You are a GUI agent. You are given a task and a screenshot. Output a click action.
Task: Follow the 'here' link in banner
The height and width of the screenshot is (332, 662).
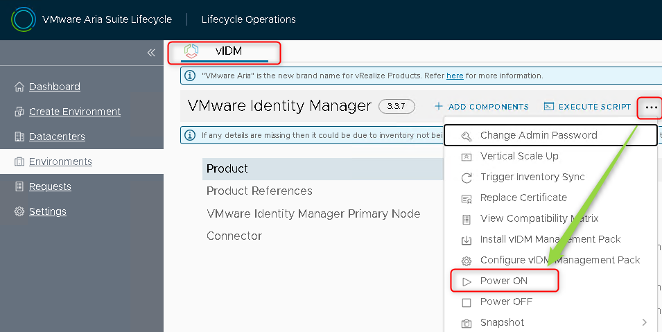tap(455, 76)
